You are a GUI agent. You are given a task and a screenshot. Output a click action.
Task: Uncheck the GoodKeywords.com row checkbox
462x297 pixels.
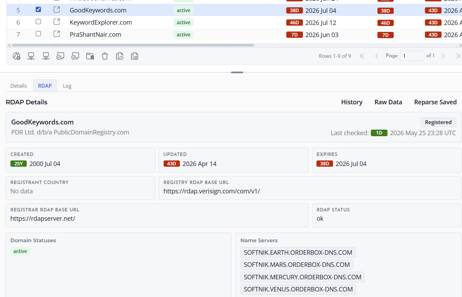tap(38, 10)
